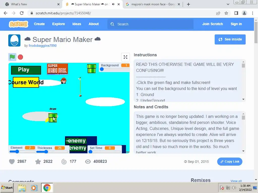Click the heart love icon

12,162
